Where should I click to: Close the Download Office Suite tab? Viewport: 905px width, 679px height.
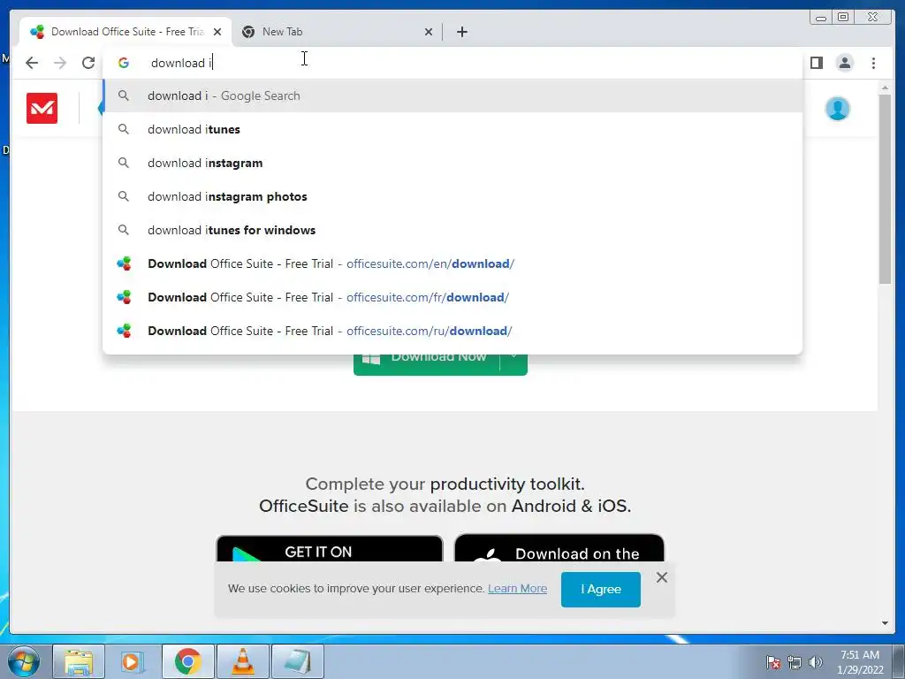217,32
